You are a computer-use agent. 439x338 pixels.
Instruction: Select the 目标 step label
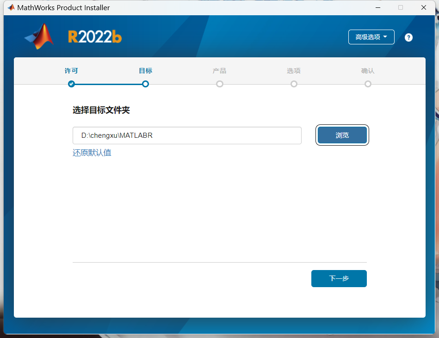coord(146,71)
